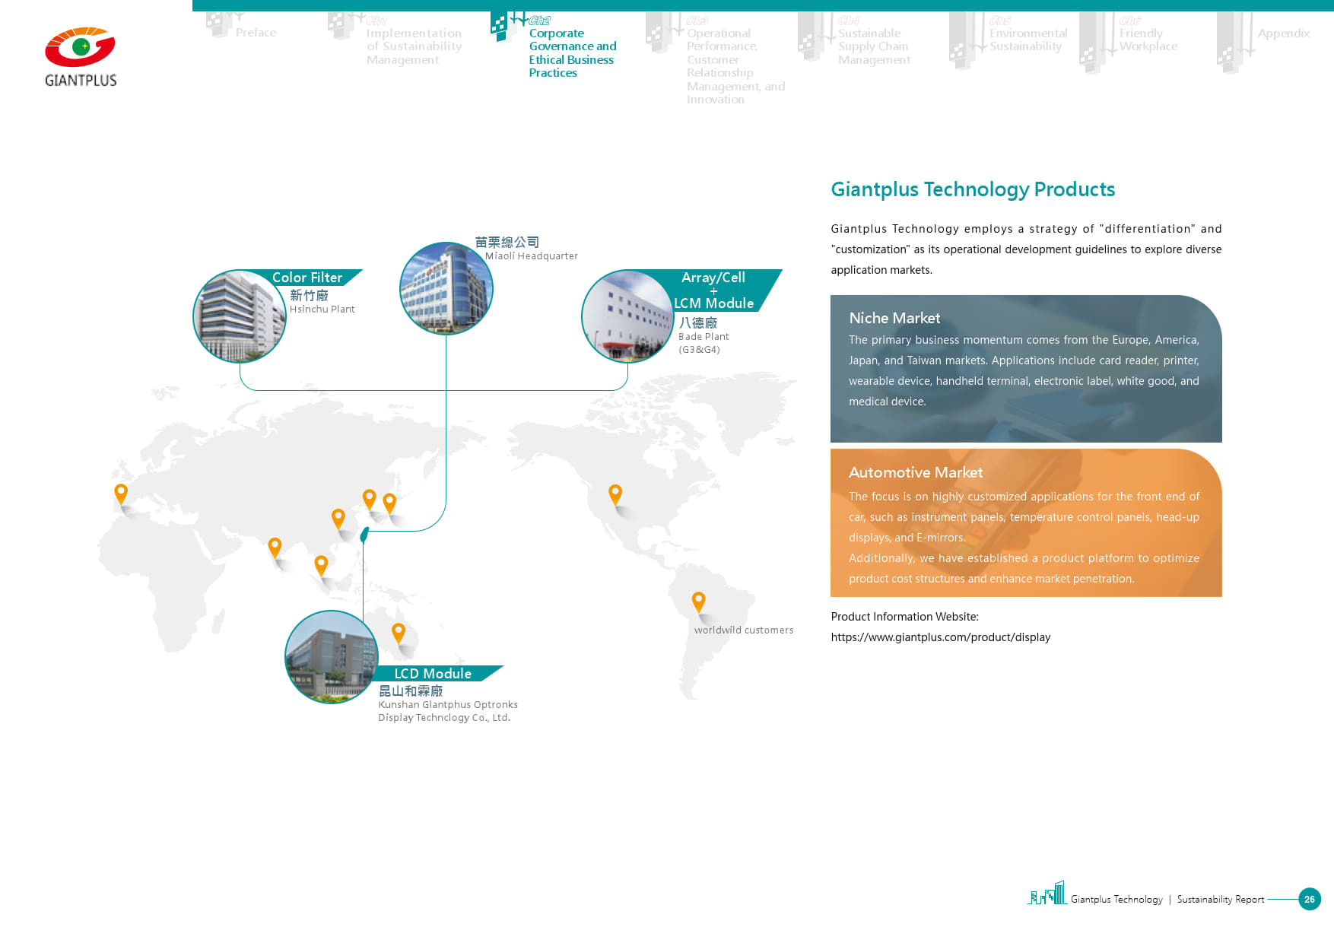Viewport: 1334px width, 943px height.
Task: Go to the Sustainable Supply Chain Management chapter
Action: coord(873,46)
